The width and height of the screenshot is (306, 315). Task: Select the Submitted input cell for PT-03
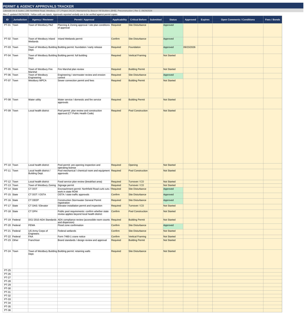point(156,50)
